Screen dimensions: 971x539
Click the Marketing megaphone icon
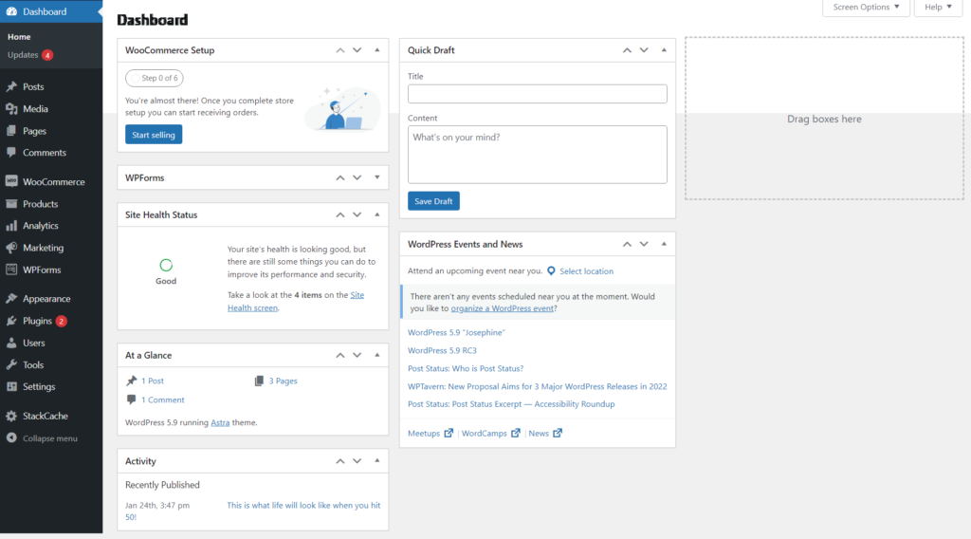coord(11,247)
